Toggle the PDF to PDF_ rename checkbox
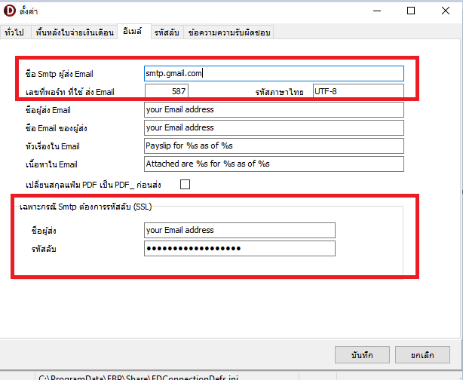Image resolution: width=463 pixels, height=380 pixels. (x=184, y=184)
